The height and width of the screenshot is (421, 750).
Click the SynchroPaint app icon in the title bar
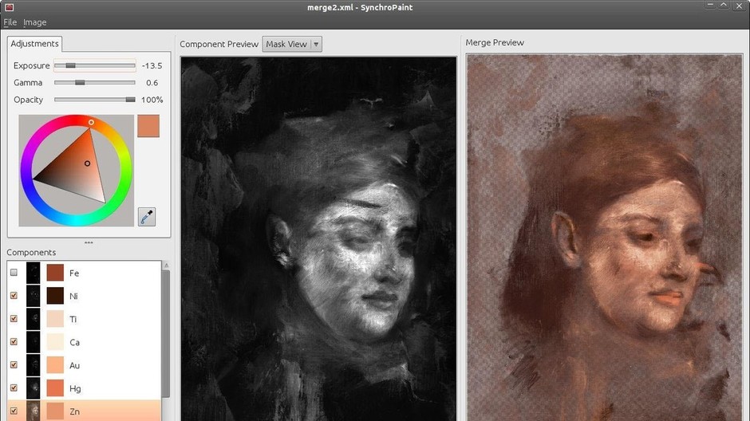click(x=9, y=7)
